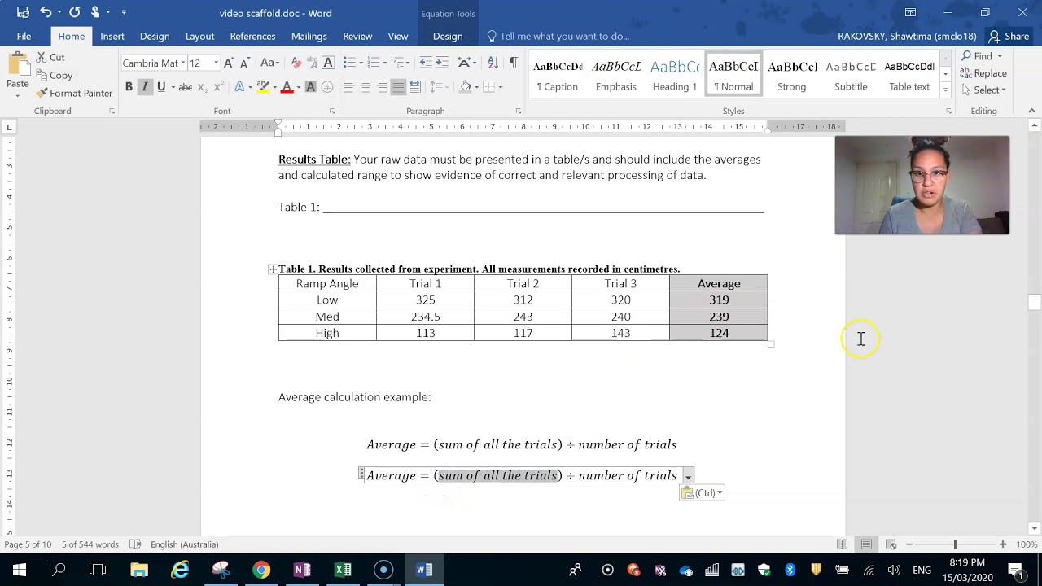1042x586 pixels.
Task: Toggle Superscript formatting
Action: 219,87
